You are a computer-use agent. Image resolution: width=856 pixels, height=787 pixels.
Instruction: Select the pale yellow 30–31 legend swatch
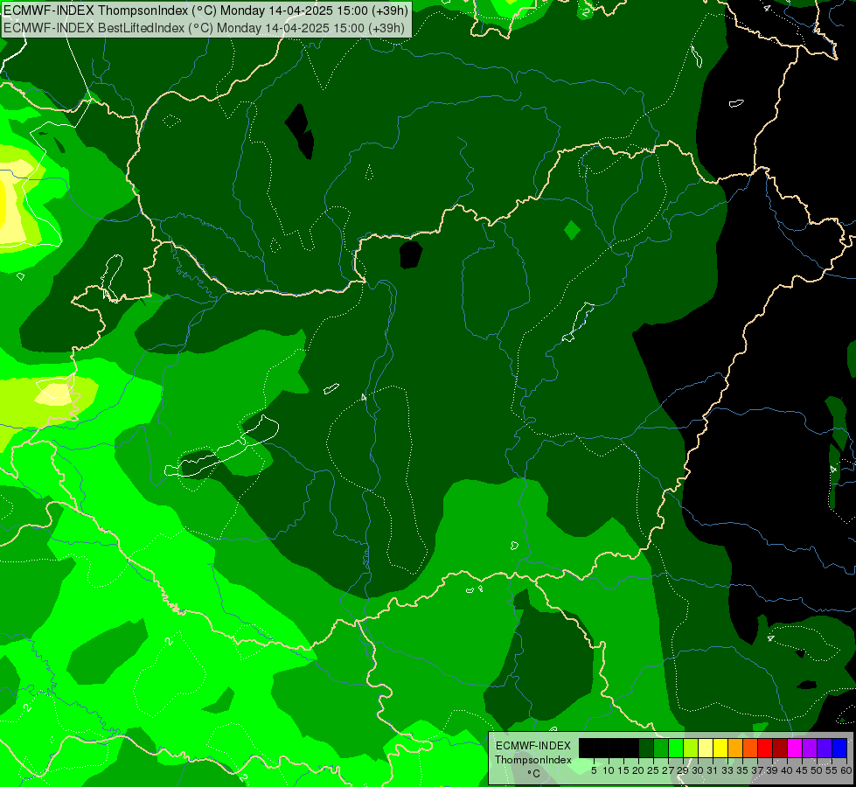click(x=706, y=748)
